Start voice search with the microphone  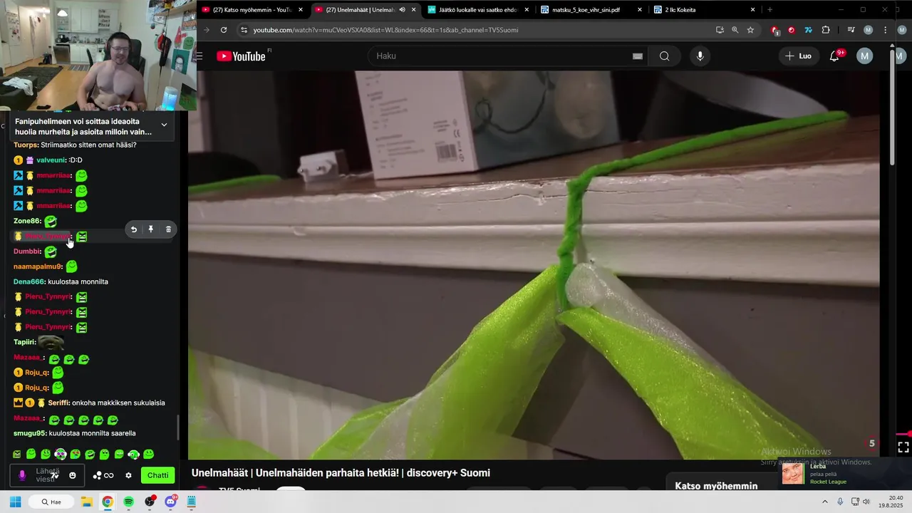click(x=700, y=56)
